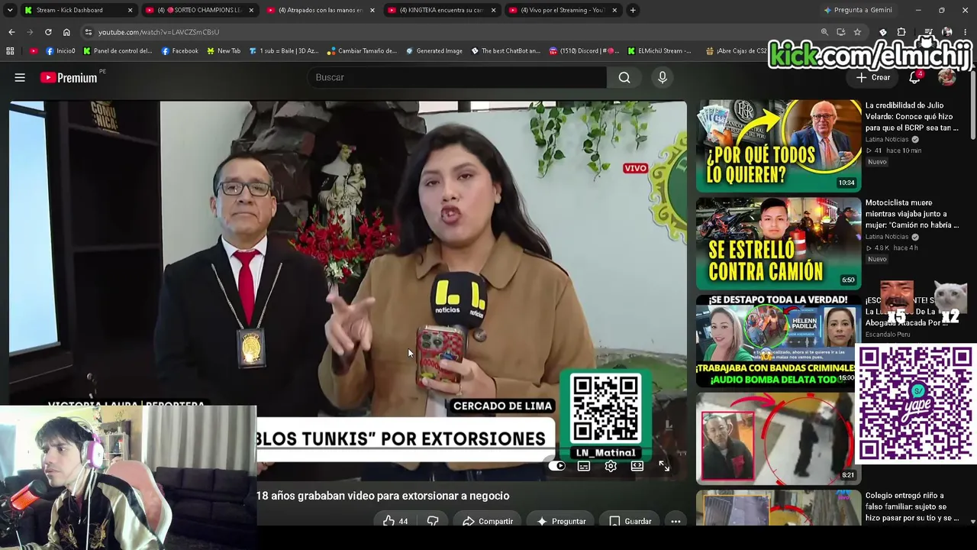Open the browser zoom magnifier in address bar
977x550 pixels.
[824, 32]
